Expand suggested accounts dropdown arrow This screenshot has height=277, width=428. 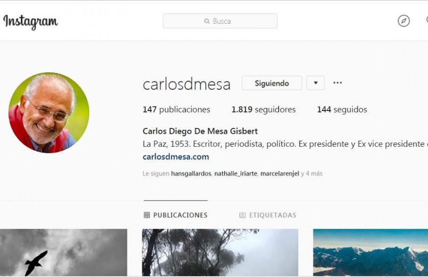pos(315,83)
